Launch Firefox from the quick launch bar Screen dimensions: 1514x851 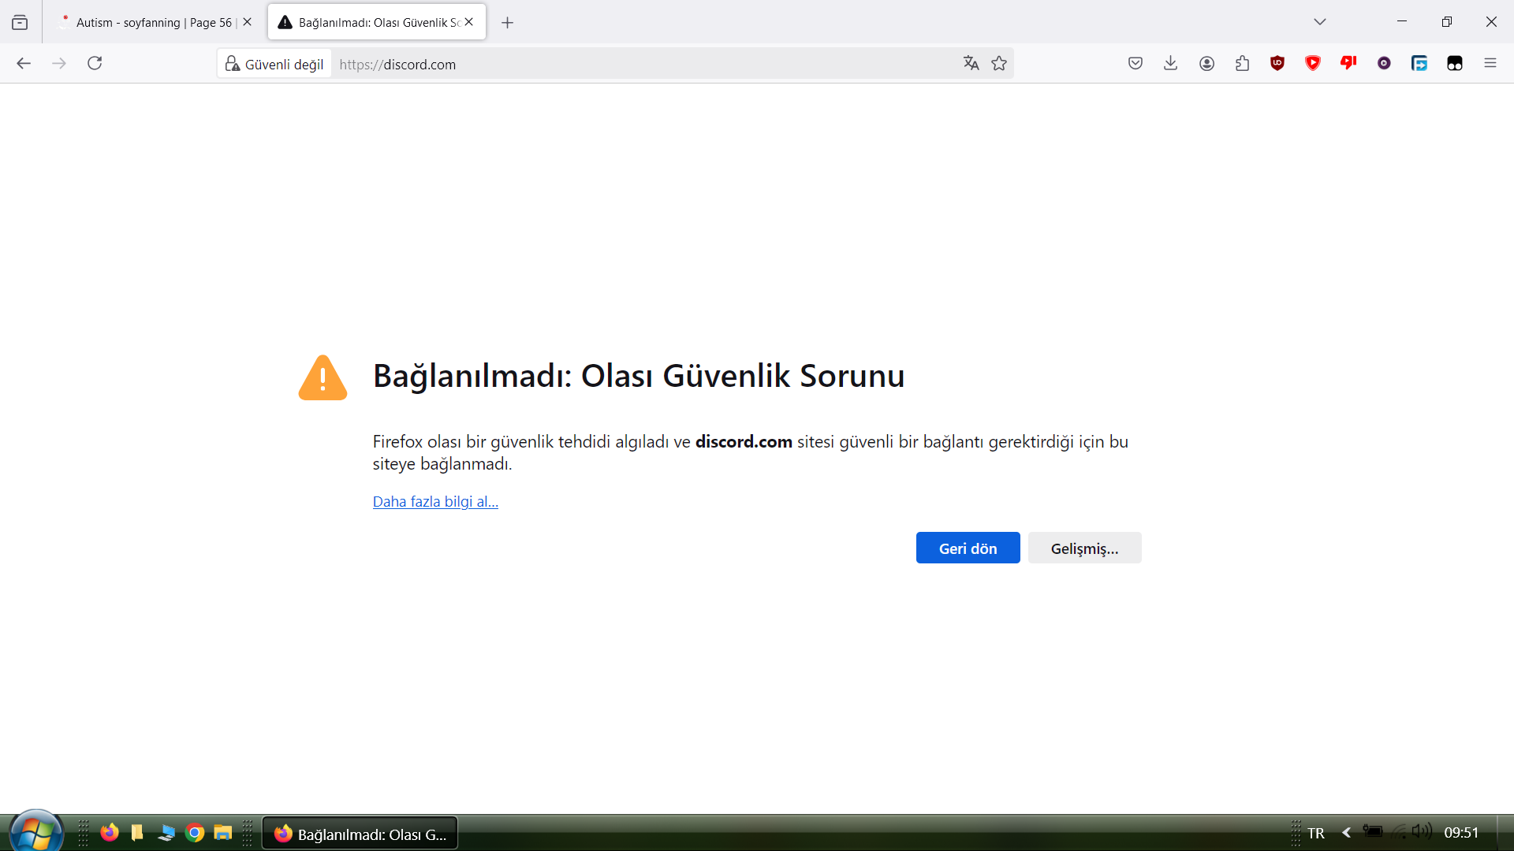coord(110,833)
